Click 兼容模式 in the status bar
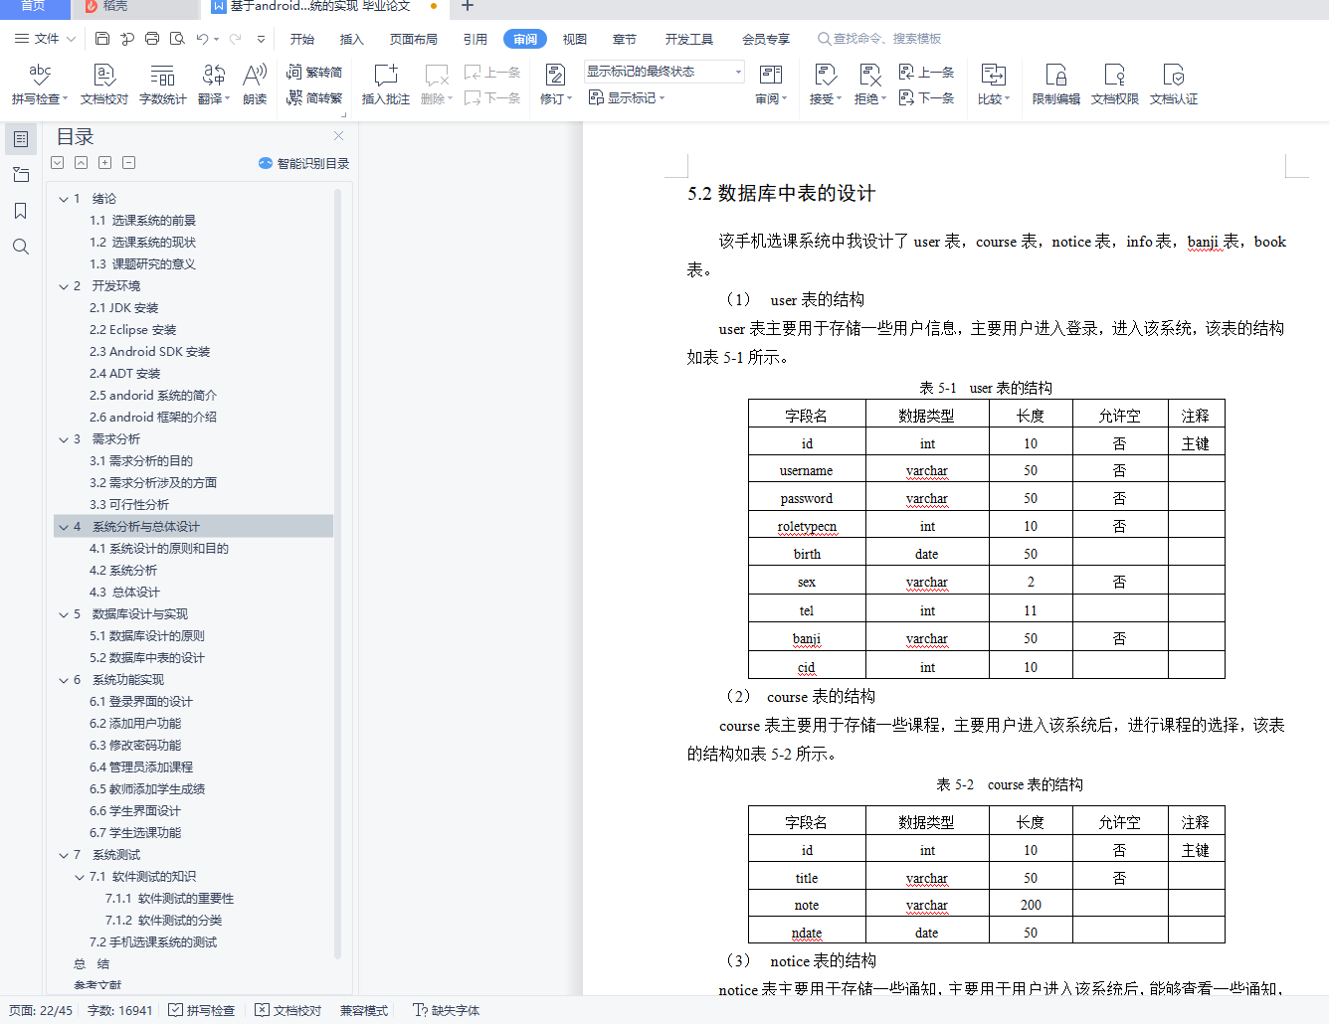 point(364,1010)
